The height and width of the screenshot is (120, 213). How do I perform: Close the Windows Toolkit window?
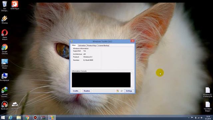tap(132, 41)
